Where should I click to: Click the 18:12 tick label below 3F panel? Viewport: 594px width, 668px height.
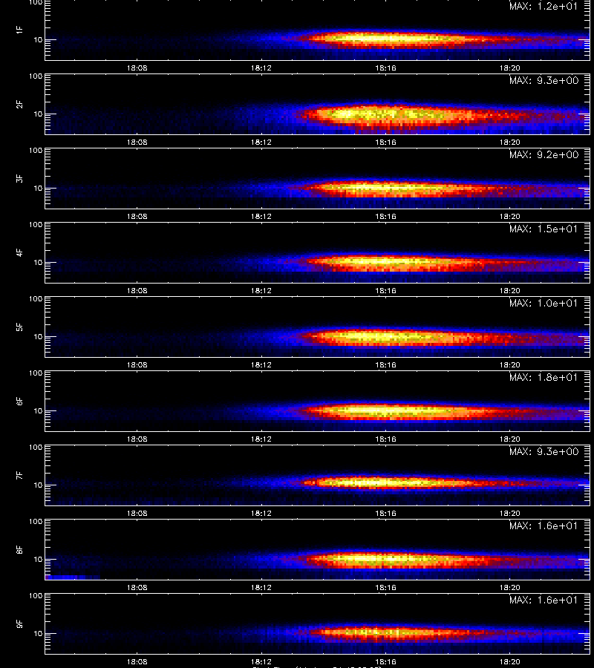coord(261,217)
